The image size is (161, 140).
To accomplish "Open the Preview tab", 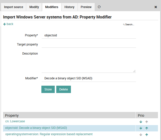I will pyautogui.click(x=86, y=7).
